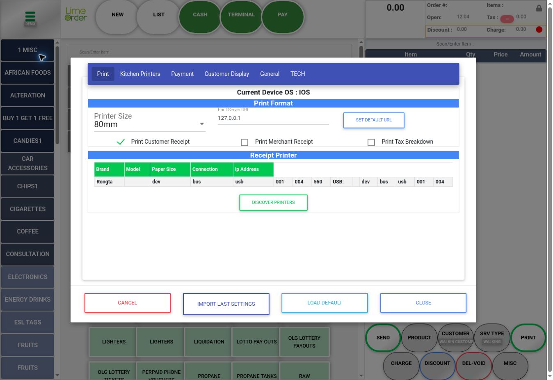553x380 pixels.
Task: Click the LOTTO PAY OUTS item
Action: [x=257, y=342]
